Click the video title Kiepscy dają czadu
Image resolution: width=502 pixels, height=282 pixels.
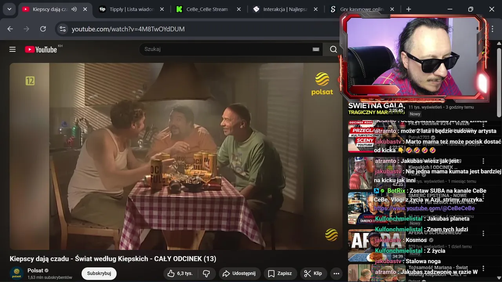(113, 259)
